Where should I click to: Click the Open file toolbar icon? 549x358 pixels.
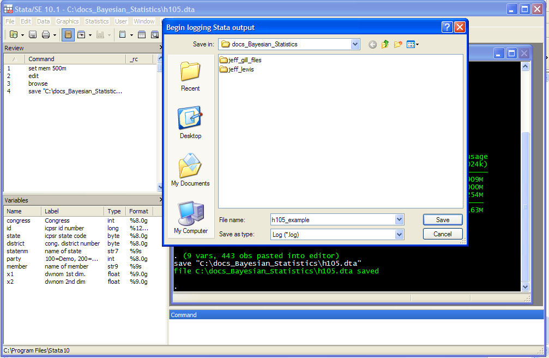pos(14,35)
